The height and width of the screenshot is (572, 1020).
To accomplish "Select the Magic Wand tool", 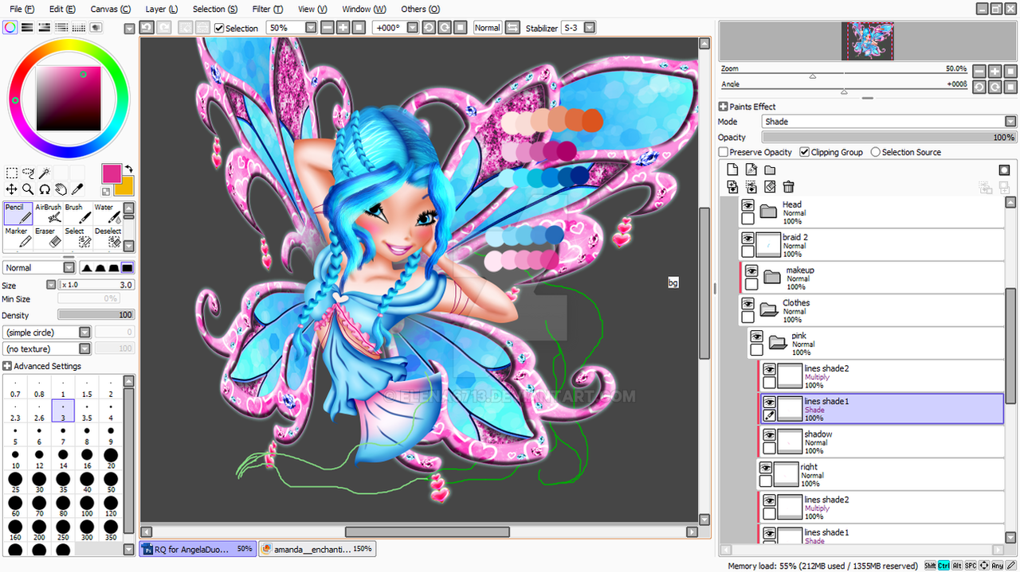I will 45,172.
